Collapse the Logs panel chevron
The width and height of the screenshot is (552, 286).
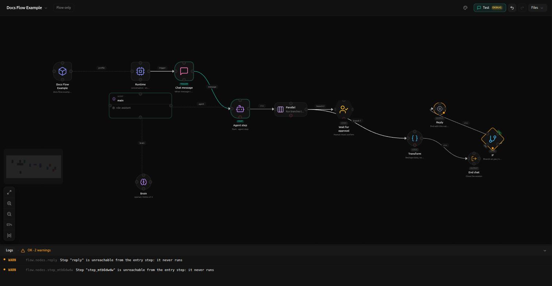point(545,251)
